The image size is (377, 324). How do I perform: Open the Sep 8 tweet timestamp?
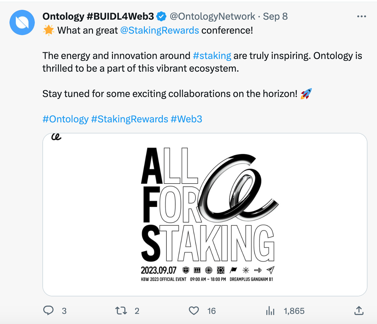point(275,16)
